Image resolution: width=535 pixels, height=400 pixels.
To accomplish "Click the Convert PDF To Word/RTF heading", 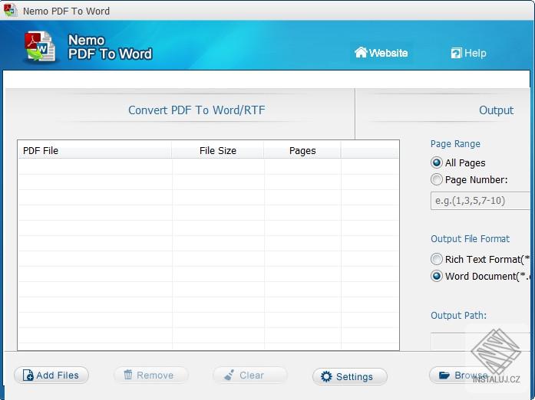I will coord(196,110).
